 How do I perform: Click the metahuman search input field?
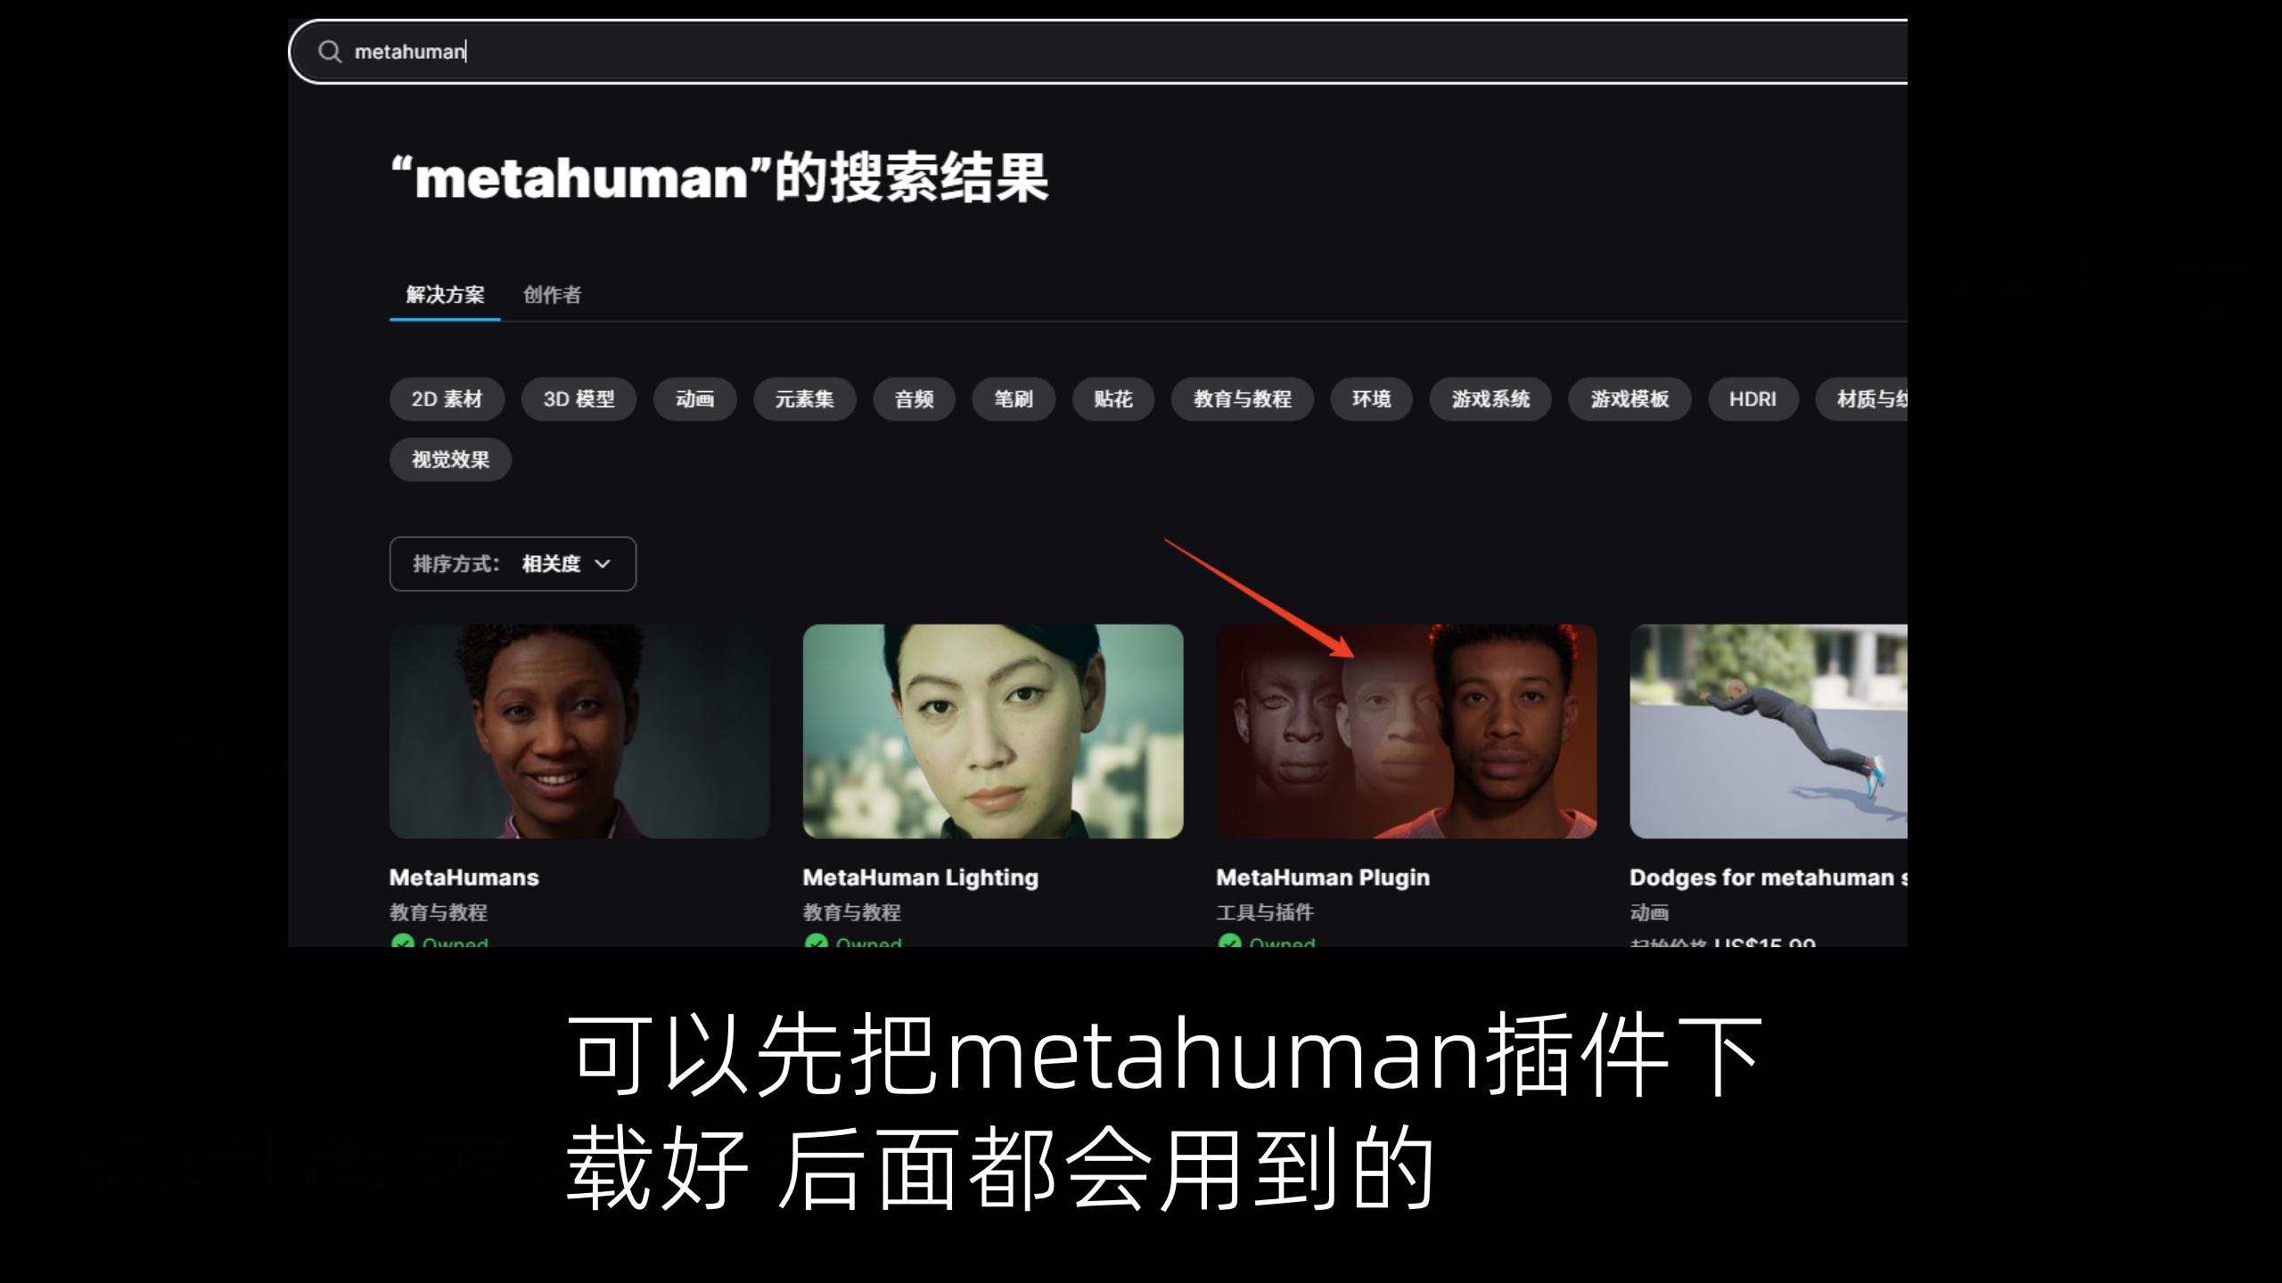(1098, 52)
